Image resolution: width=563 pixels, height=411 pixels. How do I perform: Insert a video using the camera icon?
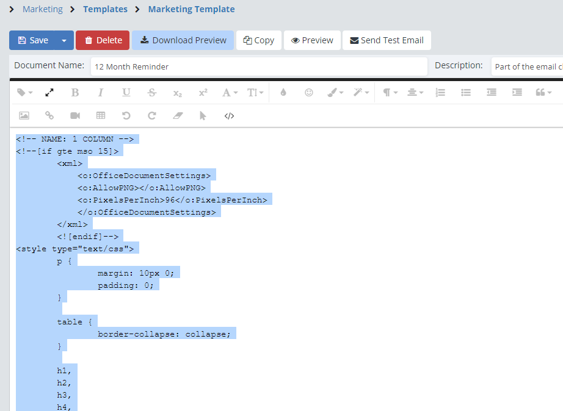[75, 116]
